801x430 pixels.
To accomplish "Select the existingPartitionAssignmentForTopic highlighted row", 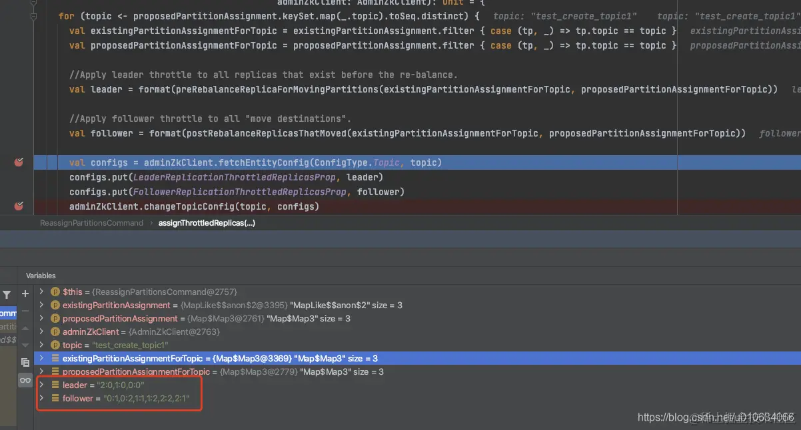I will coord(418,358).
